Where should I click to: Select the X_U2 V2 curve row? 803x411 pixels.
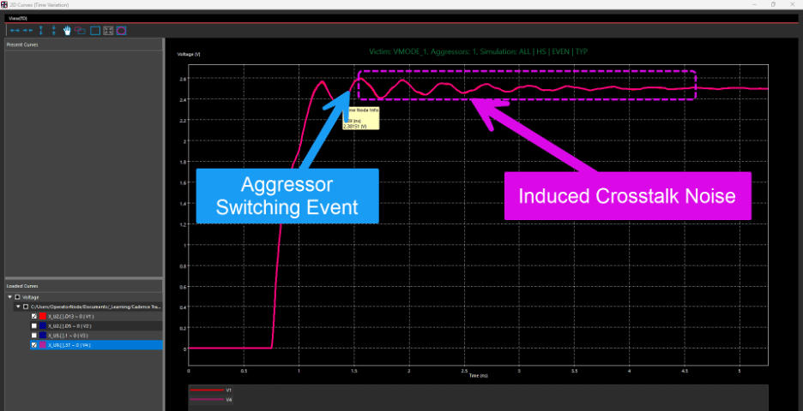97,325
